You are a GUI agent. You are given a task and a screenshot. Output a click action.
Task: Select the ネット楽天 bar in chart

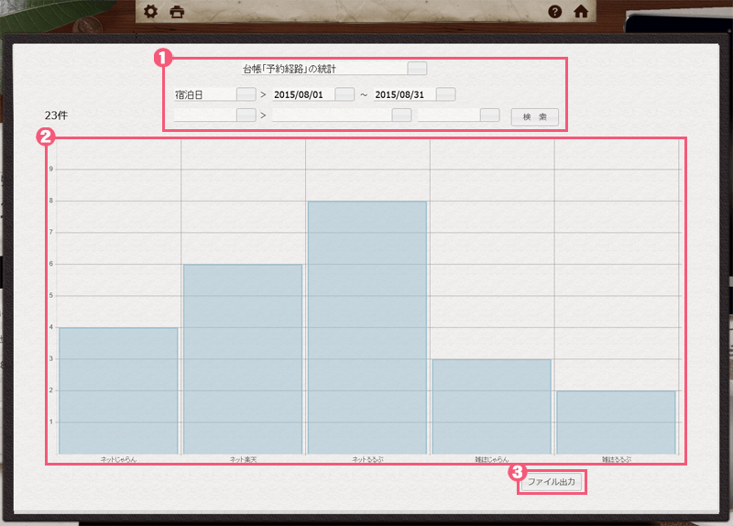click(x=243, y=358)
